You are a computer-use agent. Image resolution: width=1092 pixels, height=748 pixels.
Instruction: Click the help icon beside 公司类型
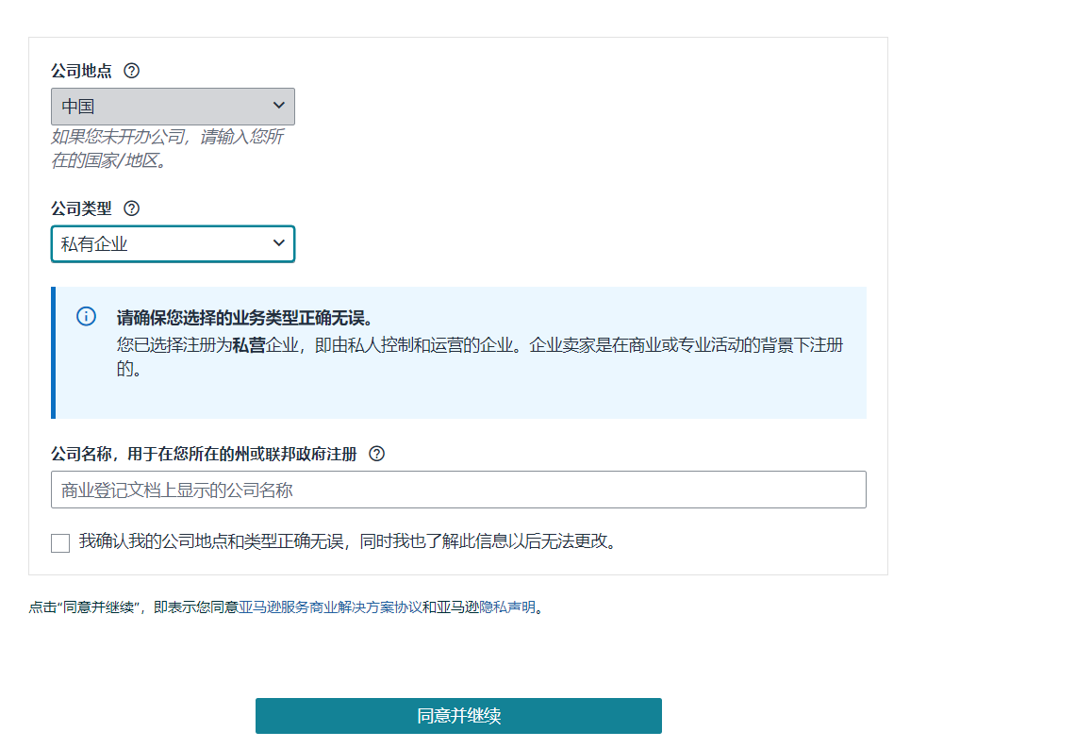[x=132, y=208]
